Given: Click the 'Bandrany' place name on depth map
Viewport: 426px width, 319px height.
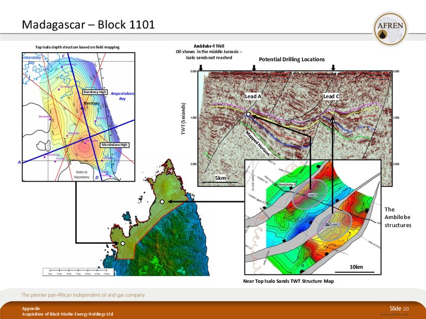Looking at the screenshot, I should point(92,103).
